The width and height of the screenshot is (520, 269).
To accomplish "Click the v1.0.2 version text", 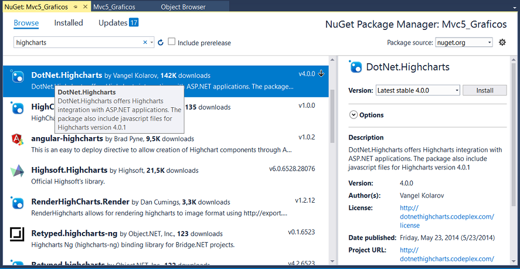I will point(307,137).
